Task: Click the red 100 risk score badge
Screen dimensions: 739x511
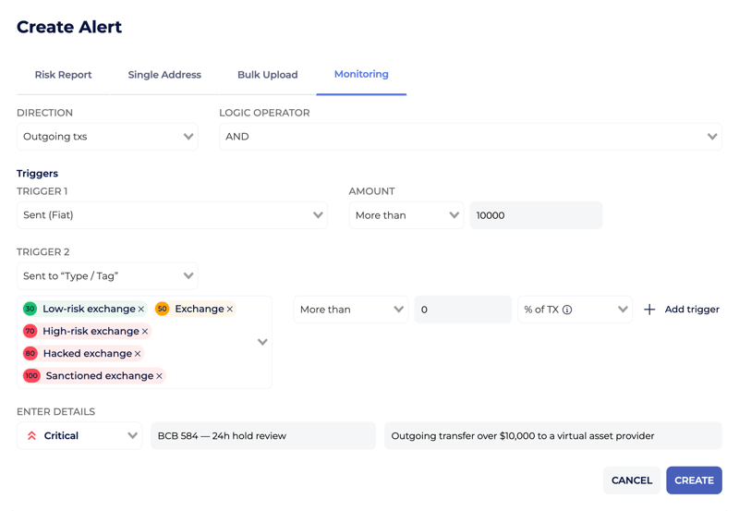Action: tap(31, 376)
